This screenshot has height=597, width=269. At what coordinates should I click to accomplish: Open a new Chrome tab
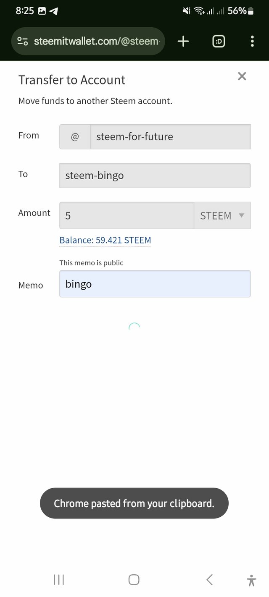183,41
